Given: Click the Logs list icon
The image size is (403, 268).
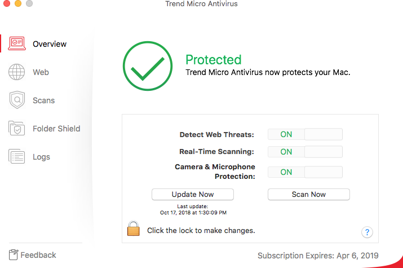Looking at the screenshot, I should [17, 157].
